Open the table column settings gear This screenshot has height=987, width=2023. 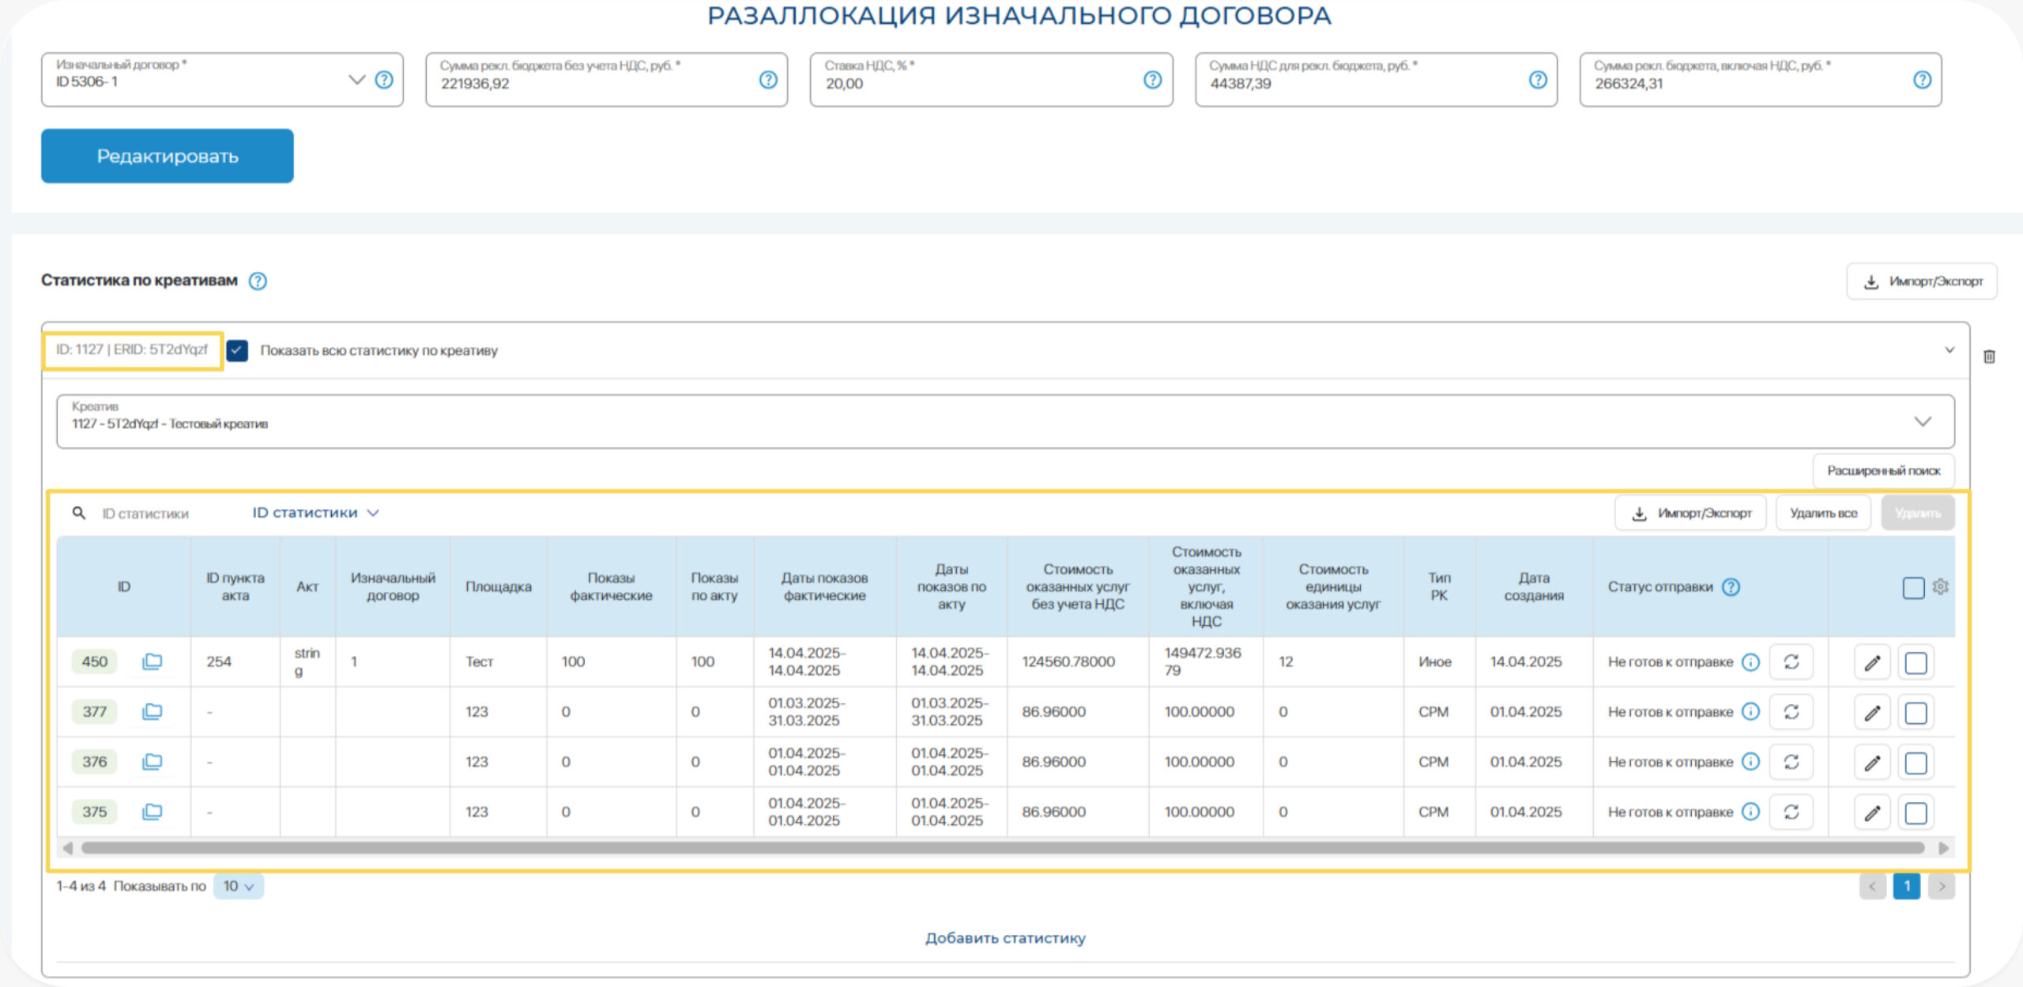click(1940, 586)
